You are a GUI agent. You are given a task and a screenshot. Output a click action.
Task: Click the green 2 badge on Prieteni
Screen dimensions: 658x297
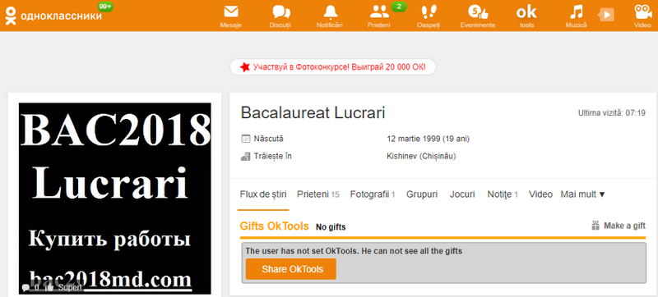click(399, 7)
